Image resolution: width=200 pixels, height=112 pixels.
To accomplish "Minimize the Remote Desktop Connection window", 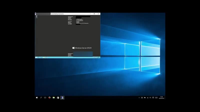I will (x=90, y=14).
